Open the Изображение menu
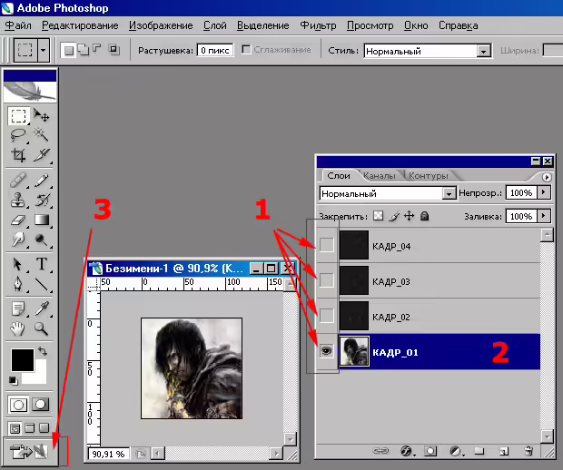The image size is (563, 470). (x=161, y=25)
